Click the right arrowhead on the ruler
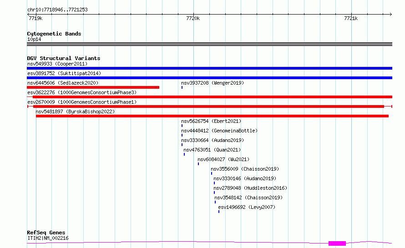 (x=391, y=14)
